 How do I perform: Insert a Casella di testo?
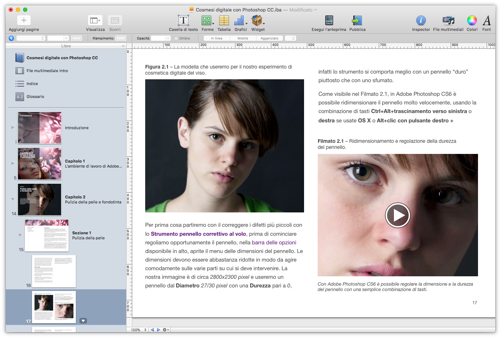pyautogui.click(x=183, y=20)
